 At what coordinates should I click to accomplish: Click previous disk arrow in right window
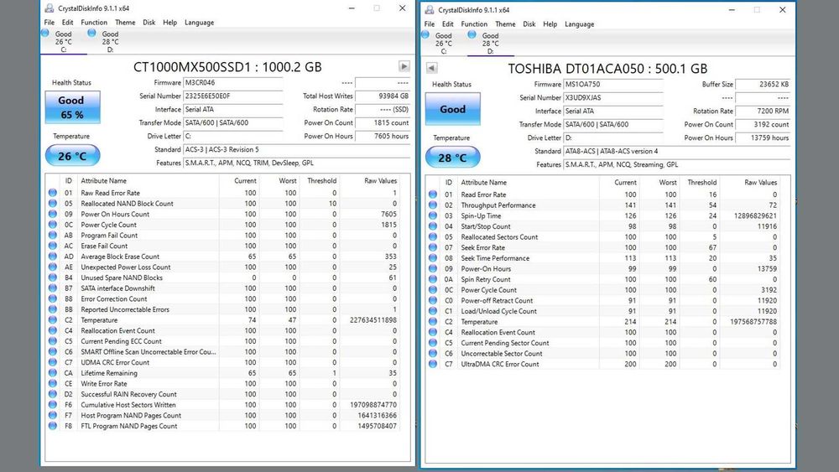click(x=432, y=68)
